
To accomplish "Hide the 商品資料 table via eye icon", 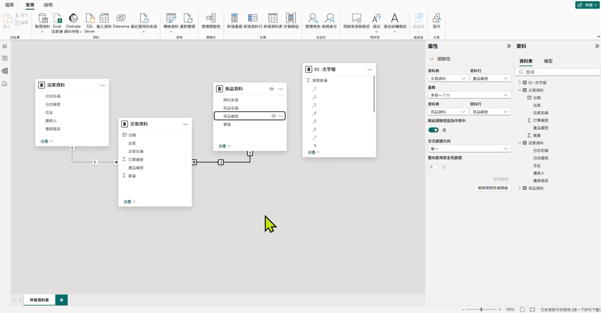I will point(271,89).
